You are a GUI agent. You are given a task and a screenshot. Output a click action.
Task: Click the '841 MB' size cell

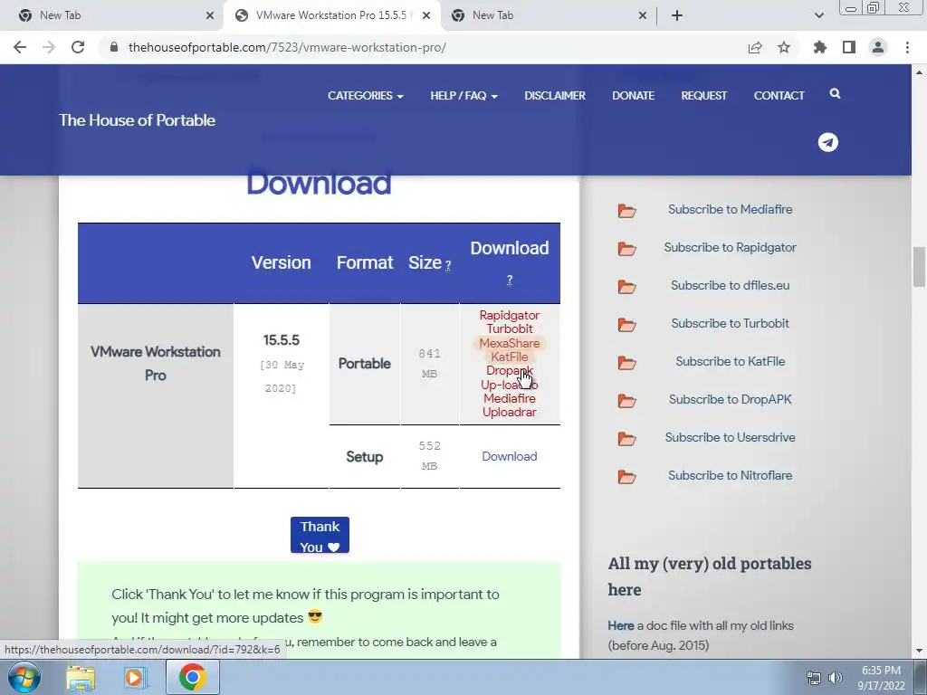[x=429, y=364]
